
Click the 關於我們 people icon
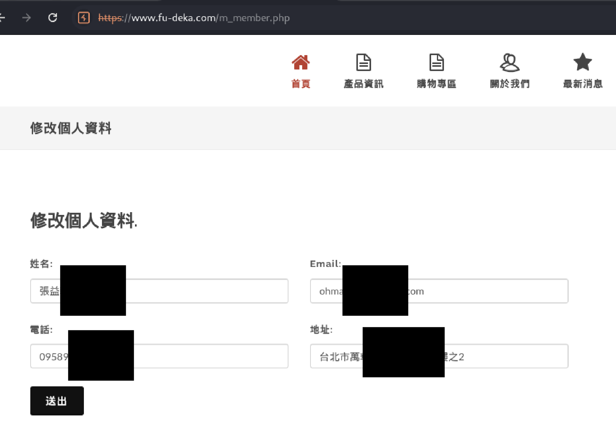pos(510,62)
